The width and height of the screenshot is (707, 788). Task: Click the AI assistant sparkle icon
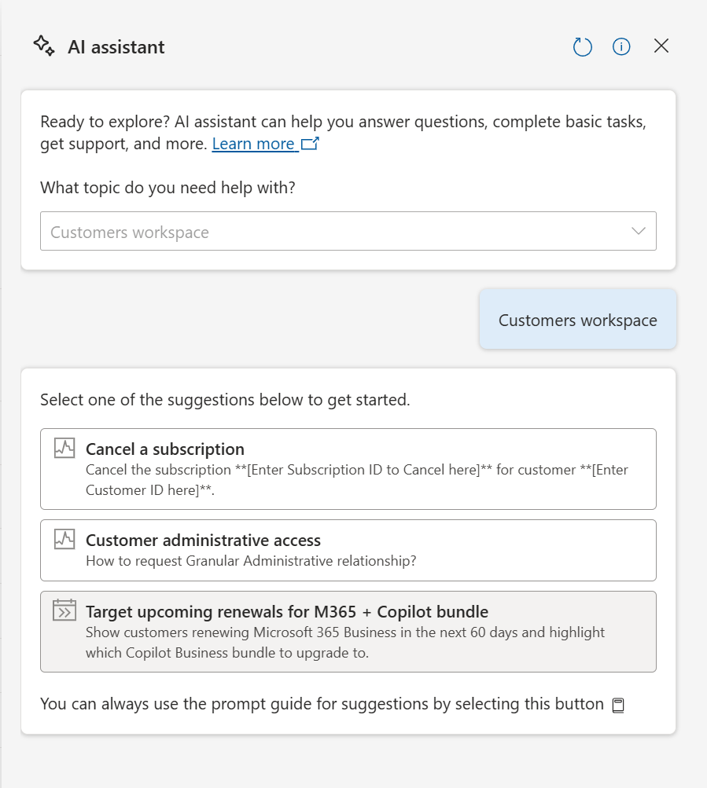(44, 46)
